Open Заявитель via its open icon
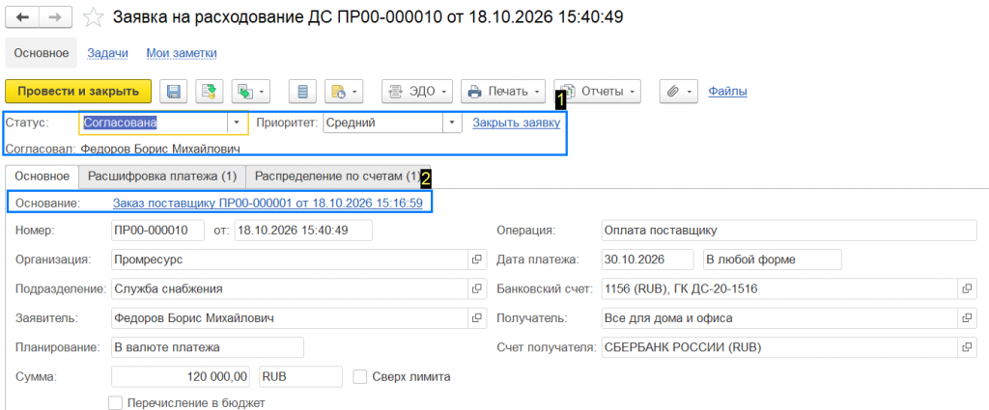This screenshot has height=410, width=989. [477, 318]
